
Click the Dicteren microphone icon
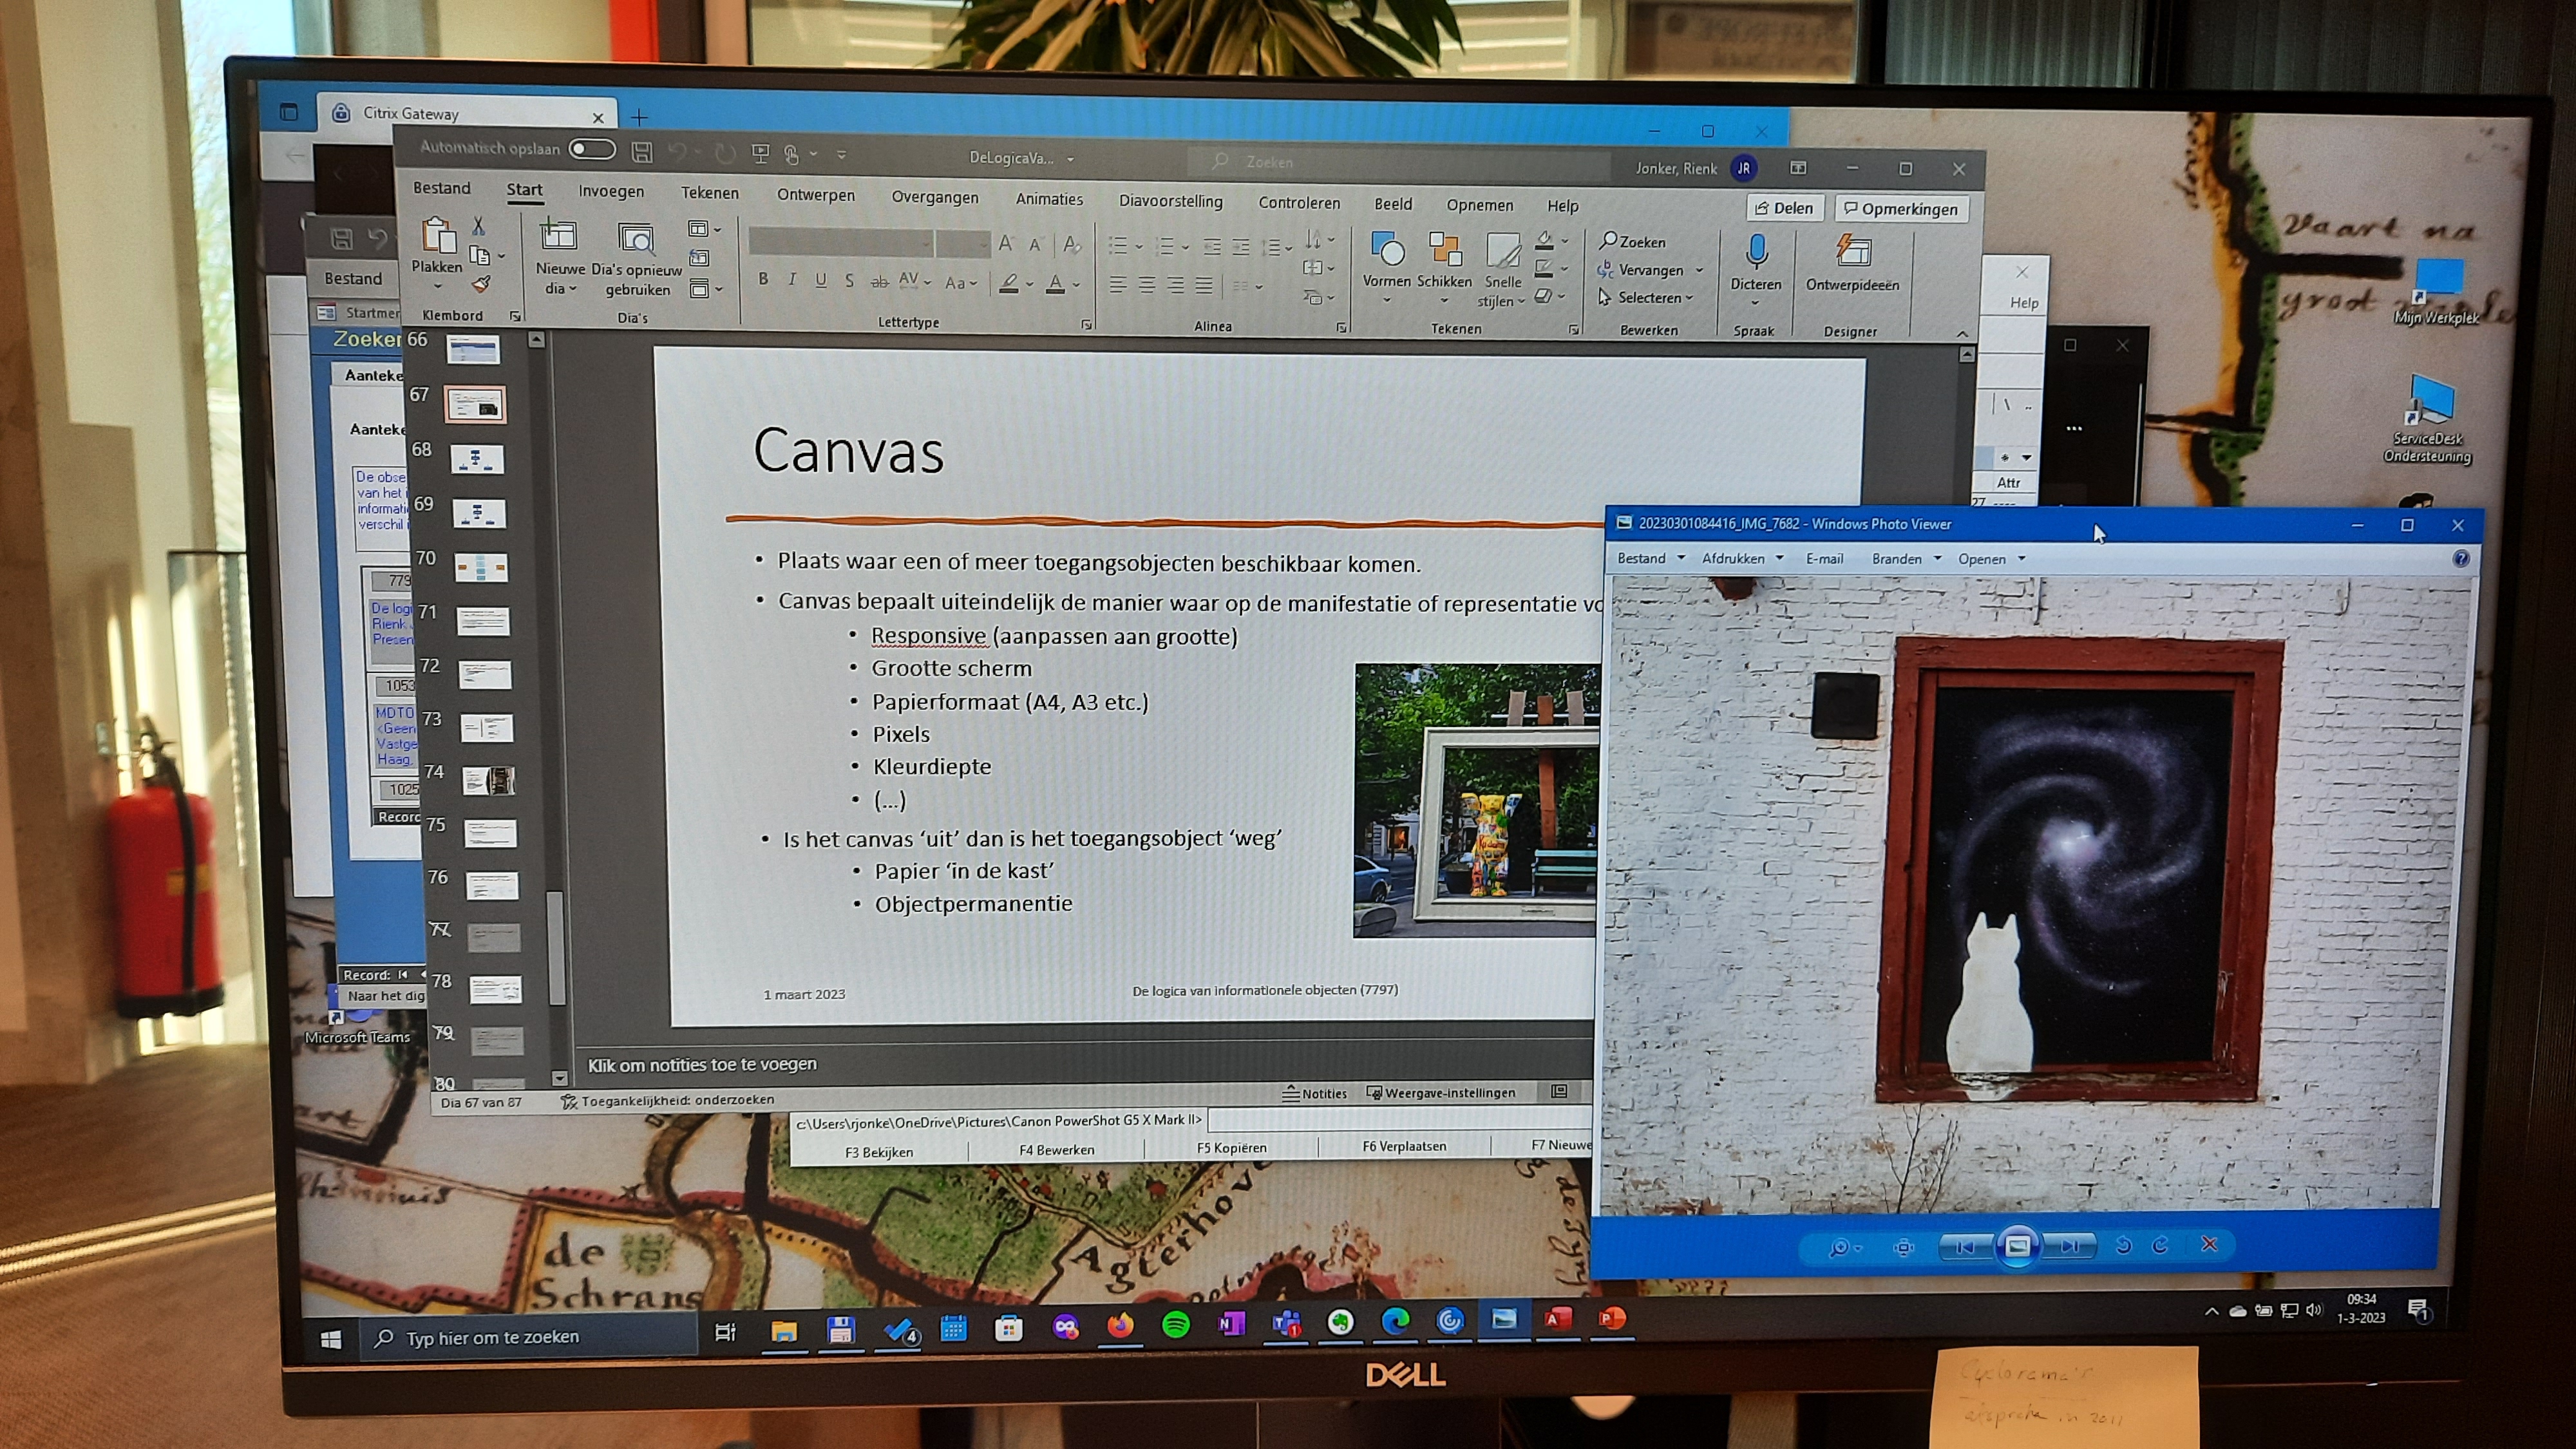click(1756, 252)
